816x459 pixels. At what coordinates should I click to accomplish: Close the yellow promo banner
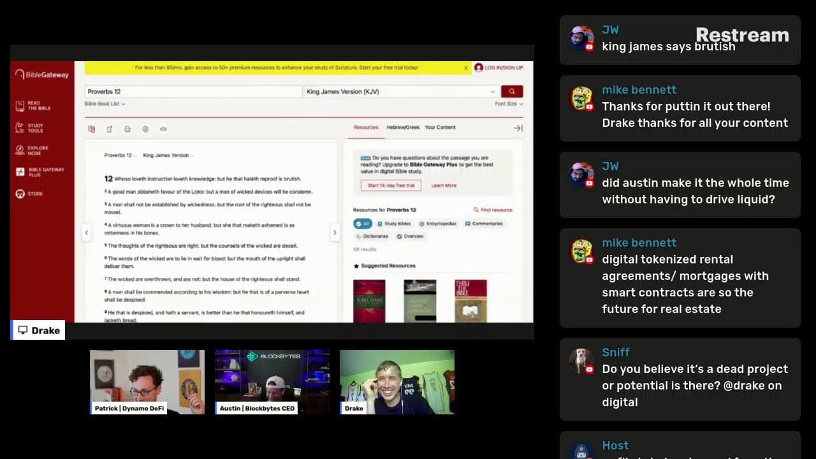(x=466, y=68)
